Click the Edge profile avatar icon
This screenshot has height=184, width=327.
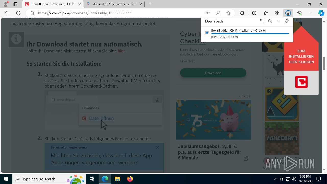click(x=5, y=4)
